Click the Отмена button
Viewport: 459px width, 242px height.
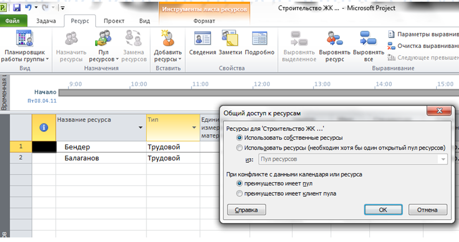coord(428,210)
